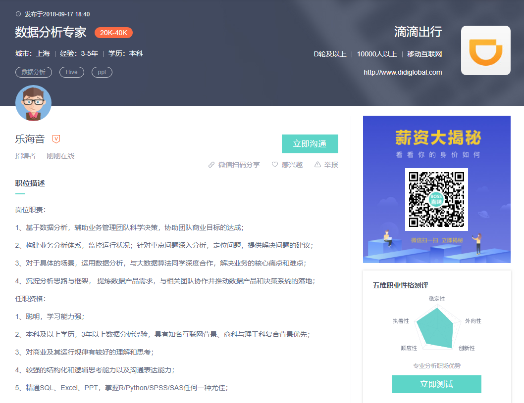Image resolution: width=524 pixels, height=403 pixels.
Task: Click the 城市：上海 city detail
Action: (x=32, y=54)
